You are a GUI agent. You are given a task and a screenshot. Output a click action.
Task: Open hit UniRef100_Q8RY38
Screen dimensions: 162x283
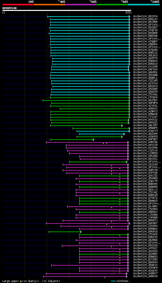tap(145, 170)
